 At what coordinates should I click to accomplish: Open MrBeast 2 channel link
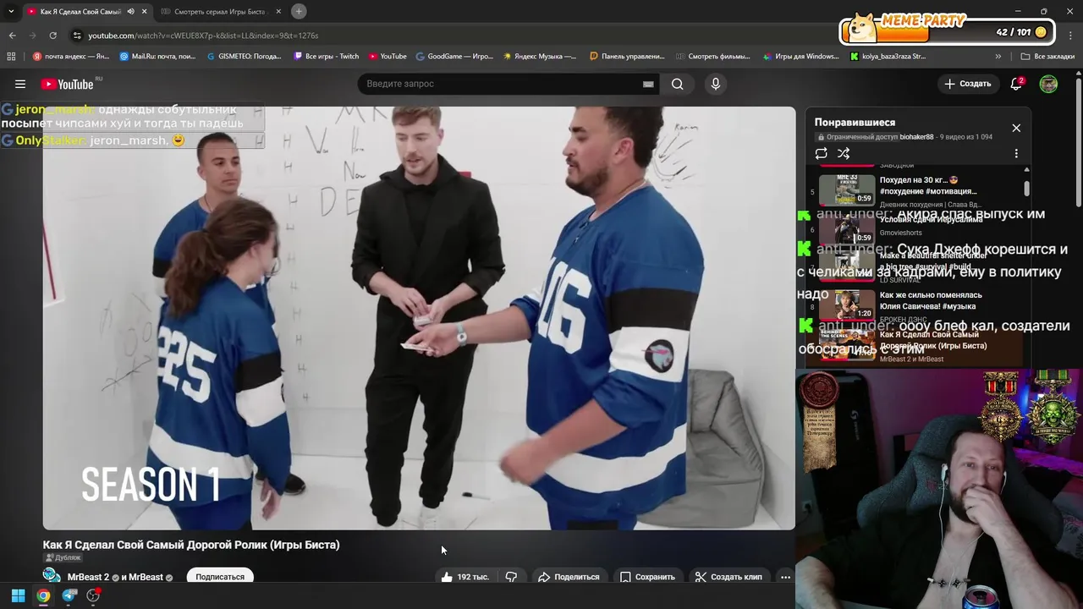pos(88,577)
